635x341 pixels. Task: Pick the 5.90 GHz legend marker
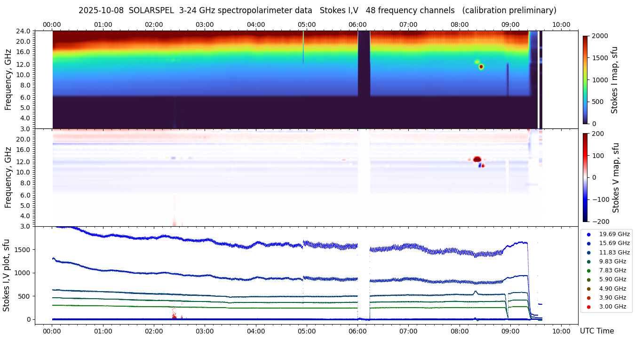pyautogui.click(x=588, y=280)
